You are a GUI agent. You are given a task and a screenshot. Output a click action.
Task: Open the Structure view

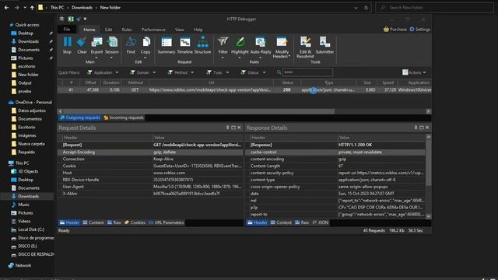coord(202,45)
